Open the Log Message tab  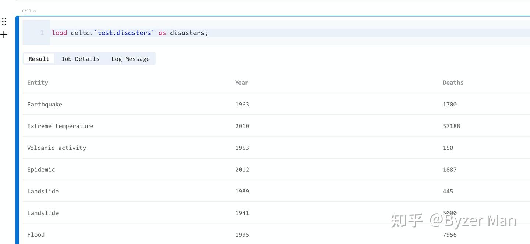(x=131, y=59)
